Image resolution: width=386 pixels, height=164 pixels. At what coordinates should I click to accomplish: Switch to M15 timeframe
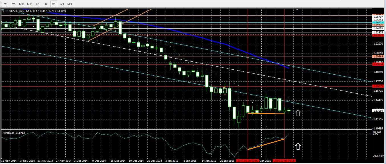(x=22, y=4)
